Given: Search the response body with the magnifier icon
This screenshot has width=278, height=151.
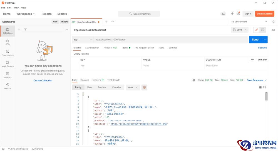Looking at the screenshot, I should click(x=265, y=87).
